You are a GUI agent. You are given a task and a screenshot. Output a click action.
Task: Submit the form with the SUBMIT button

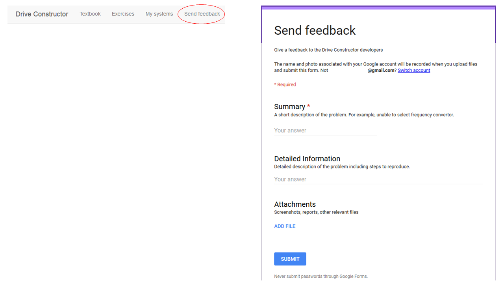290,259
